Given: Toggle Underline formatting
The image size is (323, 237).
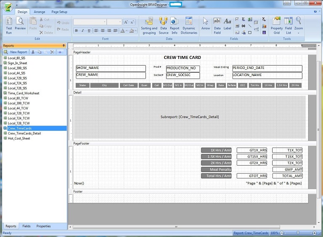Looking at the screenshot, I should (x=89, y=31).
